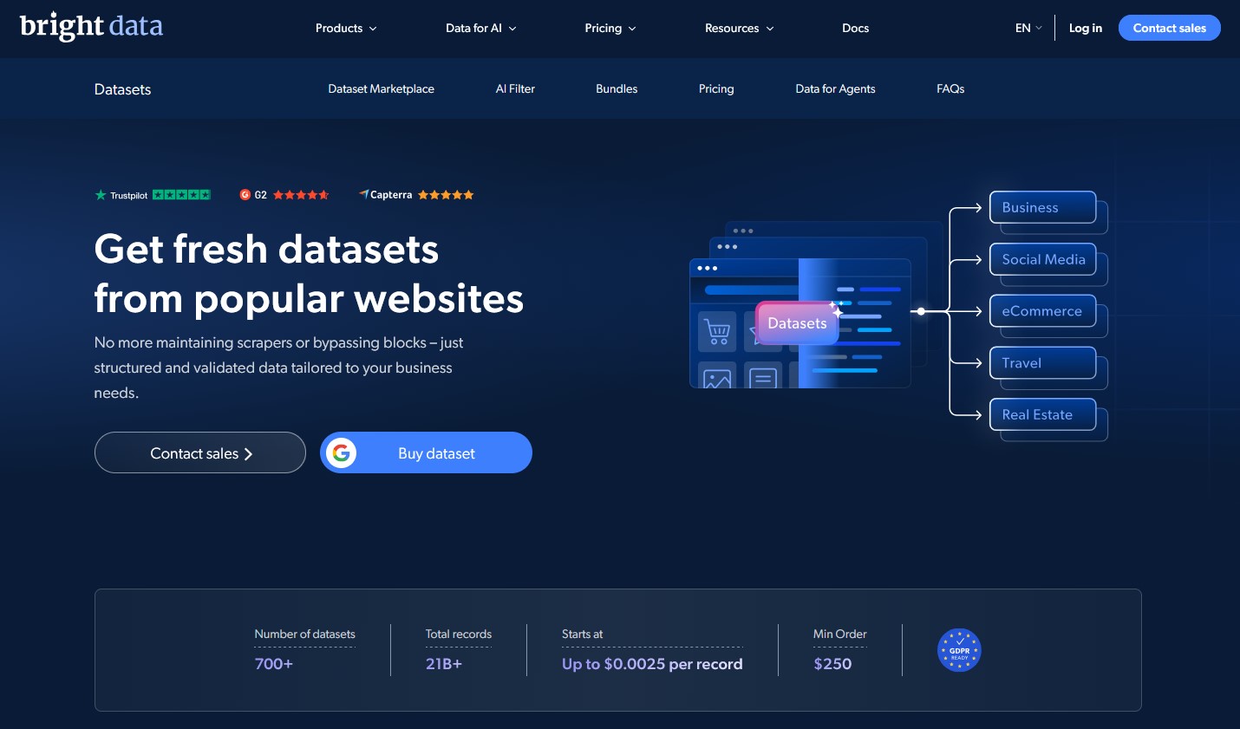Expand the Resources menu
Screen dimensions: 1240x729
[740, 28]
